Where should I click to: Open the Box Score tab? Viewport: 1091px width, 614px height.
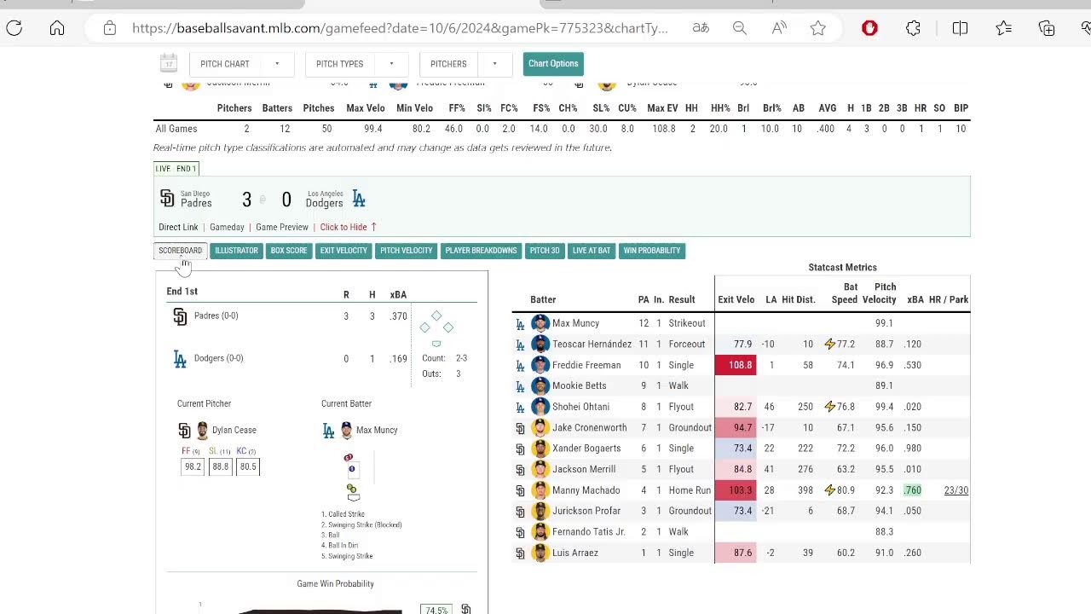(x=289, y=251)
